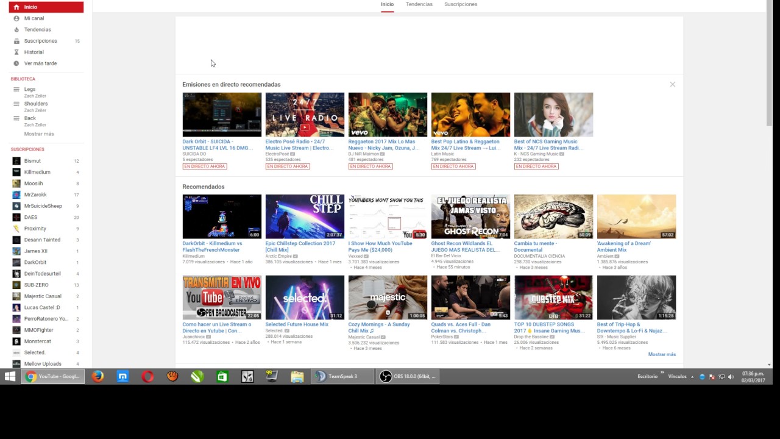Click the volume speaker tray icon
The image size is (780, 439).
click(x=731, y=377)
